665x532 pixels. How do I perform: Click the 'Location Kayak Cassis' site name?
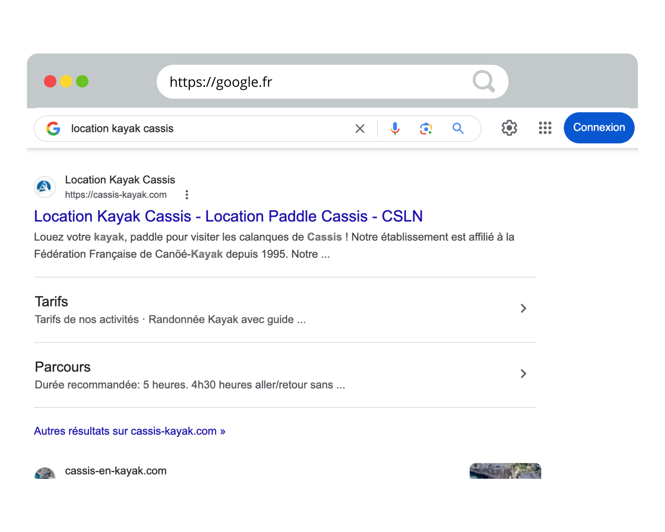pyautogui.click(x=120, y=180)
